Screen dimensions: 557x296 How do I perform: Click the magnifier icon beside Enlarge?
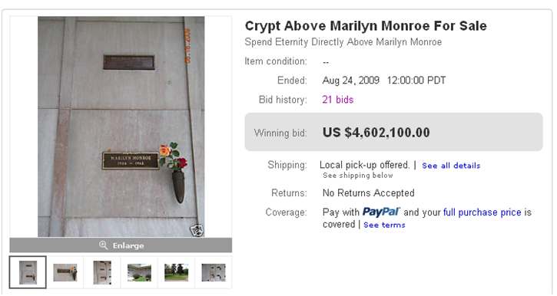(x=103, y=245)
